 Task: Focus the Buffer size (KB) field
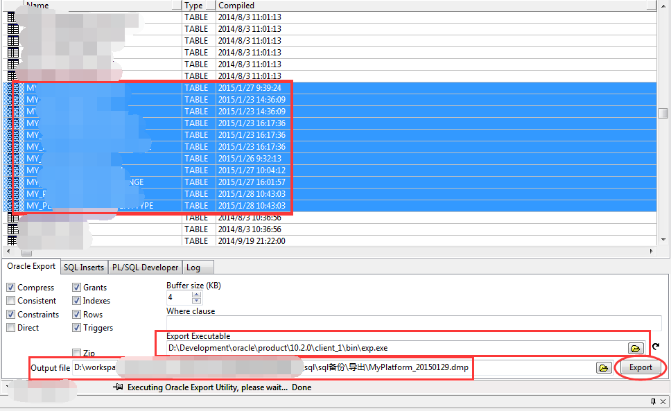click(x=180, y=297)
